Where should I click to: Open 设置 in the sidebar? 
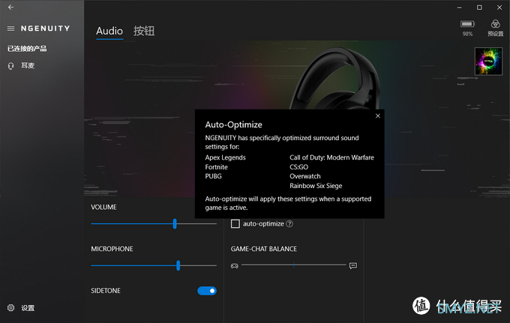[x=28, y=308]
